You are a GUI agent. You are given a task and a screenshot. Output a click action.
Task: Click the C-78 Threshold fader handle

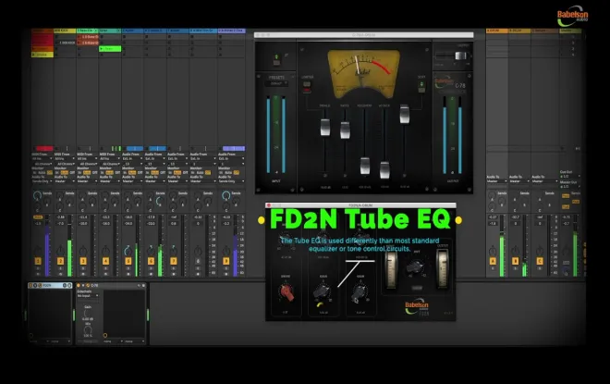click(325, 128)
